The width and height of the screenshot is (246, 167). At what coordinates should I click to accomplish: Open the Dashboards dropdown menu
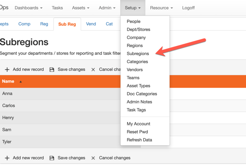28,8
